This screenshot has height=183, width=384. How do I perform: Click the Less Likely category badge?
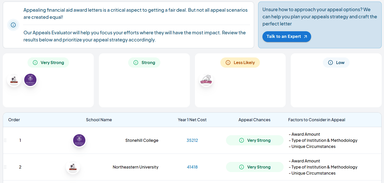pyautogui.click(x=240, y=63)
